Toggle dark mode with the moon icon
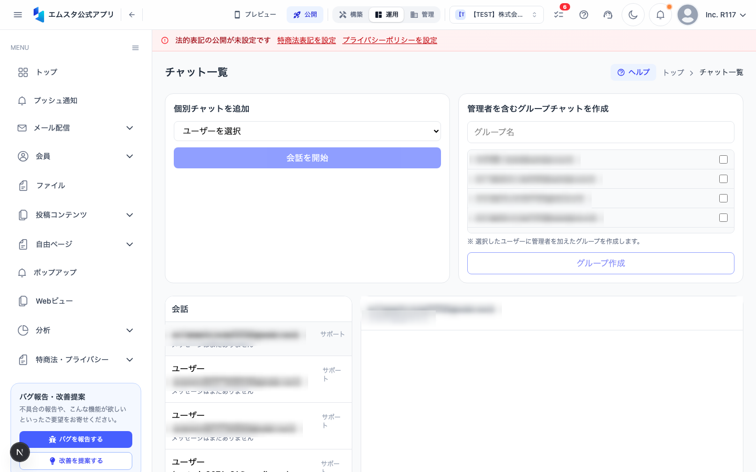This screenshot has height=472, width=756. pyautogui.click(x=633, y=15)
